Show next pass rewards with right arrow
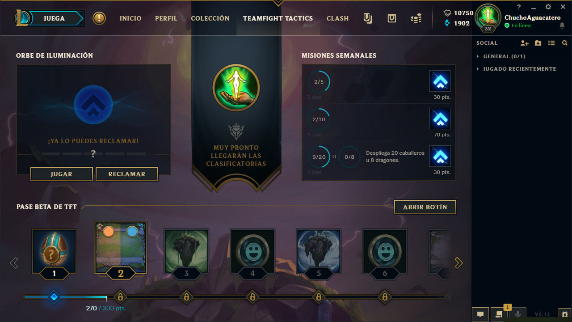The width and height of the screenshot is (572, 322). [x=458, y=263]
